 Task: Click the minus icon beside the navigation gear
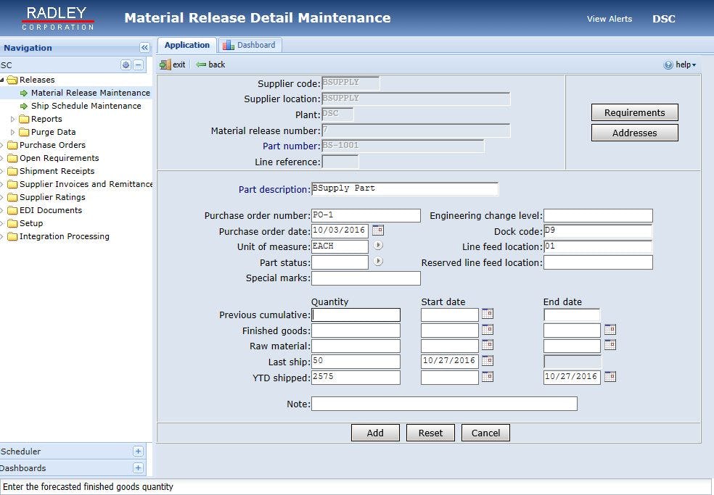136,65
